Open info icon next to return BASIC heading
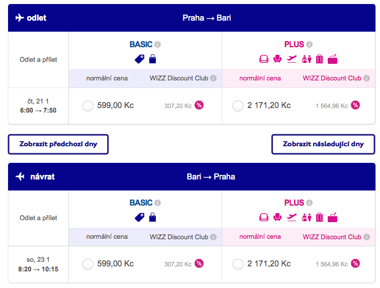380x288 pixels. click(157, 203)
